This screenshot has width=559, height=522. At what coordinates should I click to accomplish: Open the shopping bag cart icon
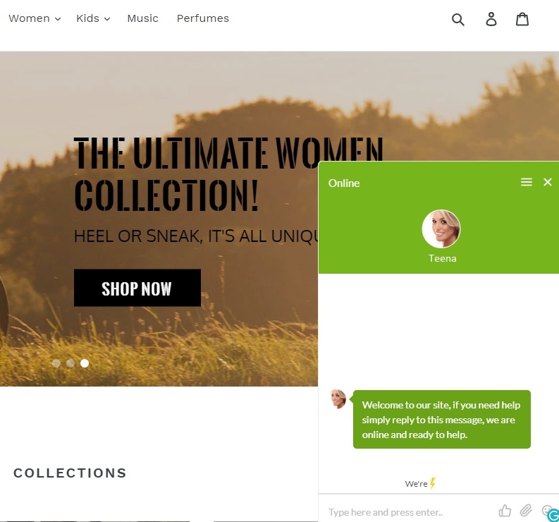(x=522, y=19)
